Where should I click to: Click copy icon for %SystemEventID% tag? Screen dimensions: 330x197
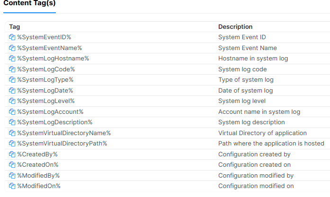[x=12, y=37]
